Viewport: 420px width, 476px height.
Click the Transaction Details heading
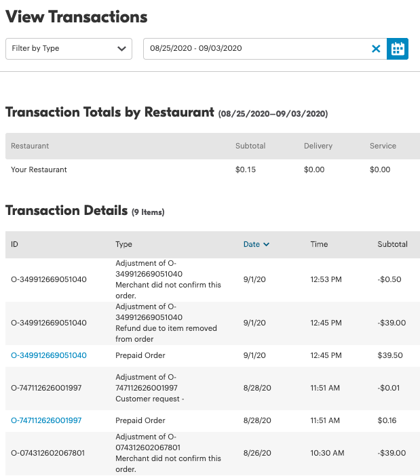pos(66,210)
